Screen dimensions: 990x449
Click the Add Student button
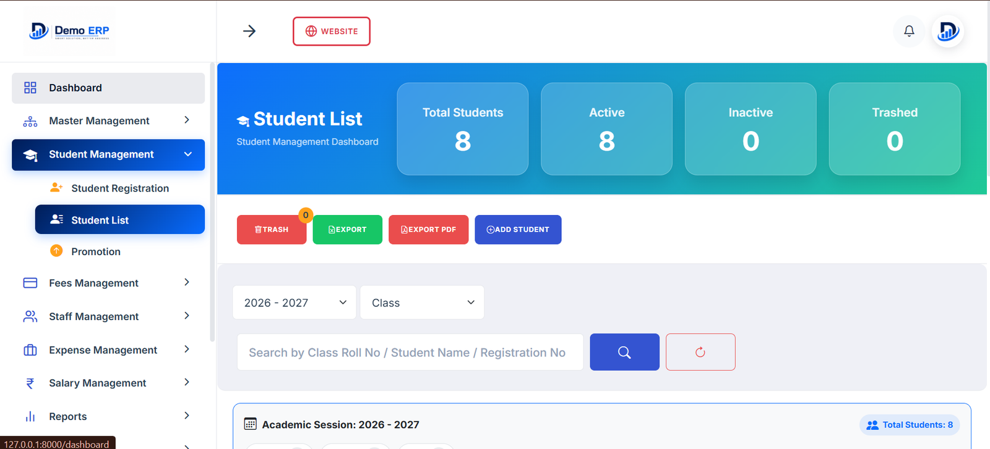click(x=518, y=230)
